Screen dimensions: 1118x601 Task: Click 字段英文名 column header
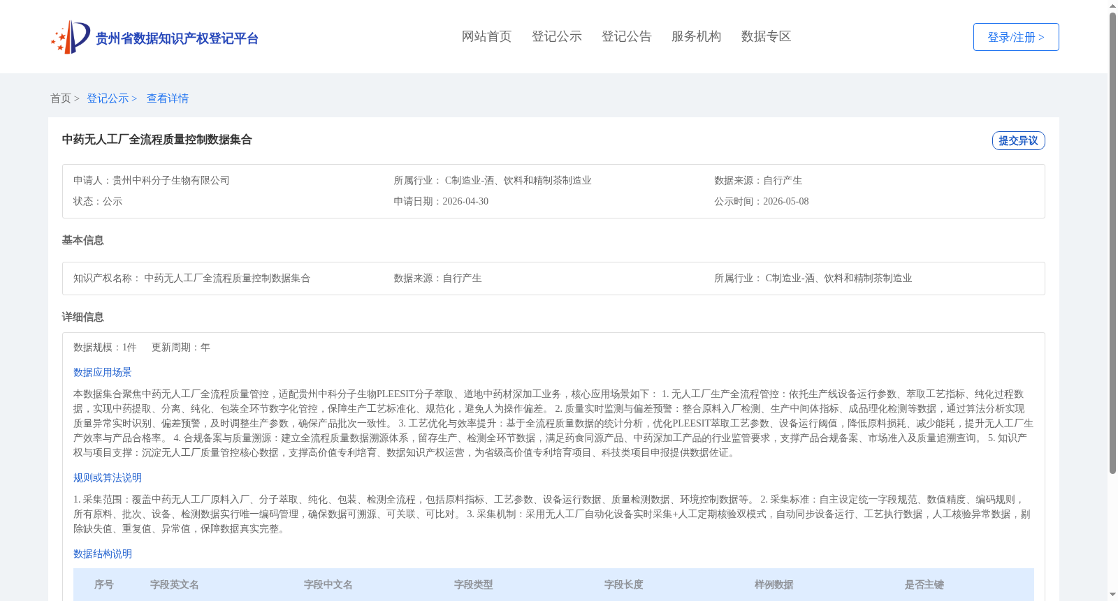coord(175,585)
